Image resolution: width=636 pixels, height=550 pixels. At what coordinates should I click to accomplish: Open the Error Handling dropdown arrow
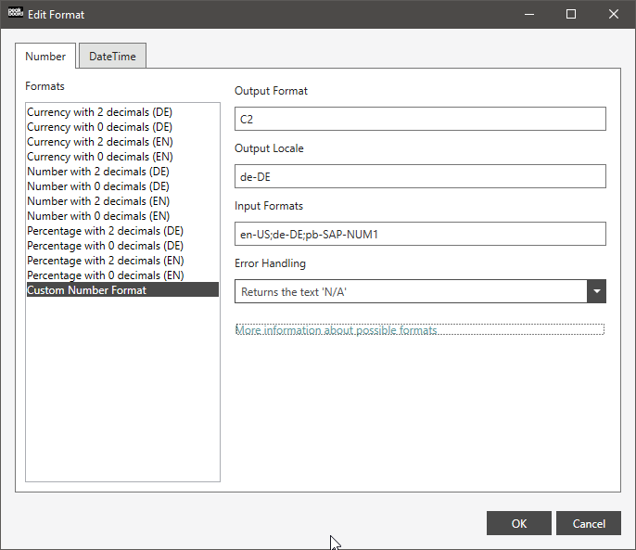click(596, 291)
